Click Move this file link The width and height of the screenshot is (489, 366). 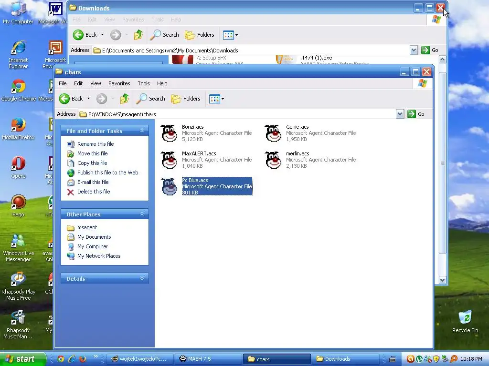tap(92, 153)
